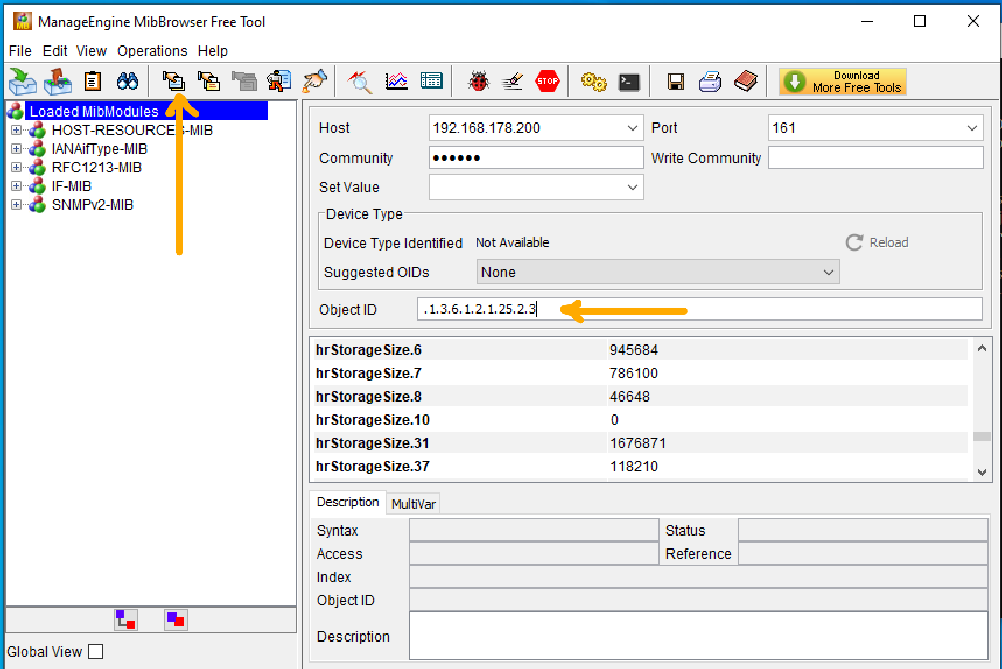
Task: Select the hrStorageSize.6 result row
Action: coord(640,350)
